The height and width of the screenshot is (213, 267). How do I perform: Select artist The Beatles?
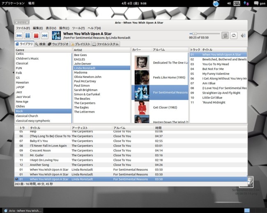click(x=102, y=99)
